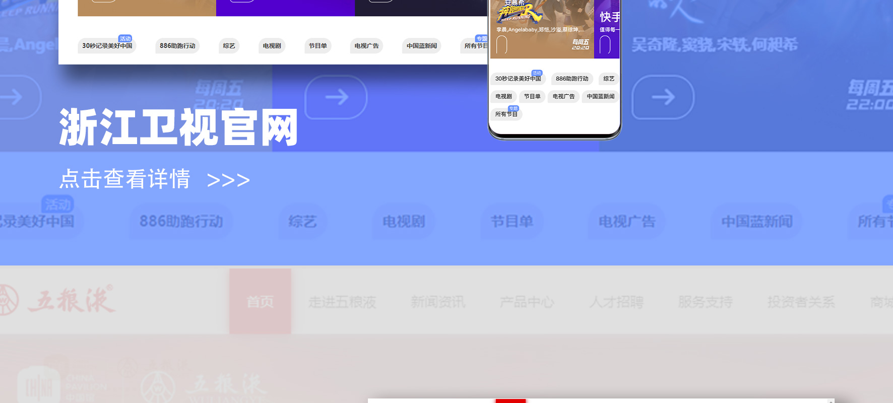The width and height of the screenshot is (893, 403).
Task: Click blurred 886助跑行动 background tag
Action: pyautogui.click(x=181, y=221)
